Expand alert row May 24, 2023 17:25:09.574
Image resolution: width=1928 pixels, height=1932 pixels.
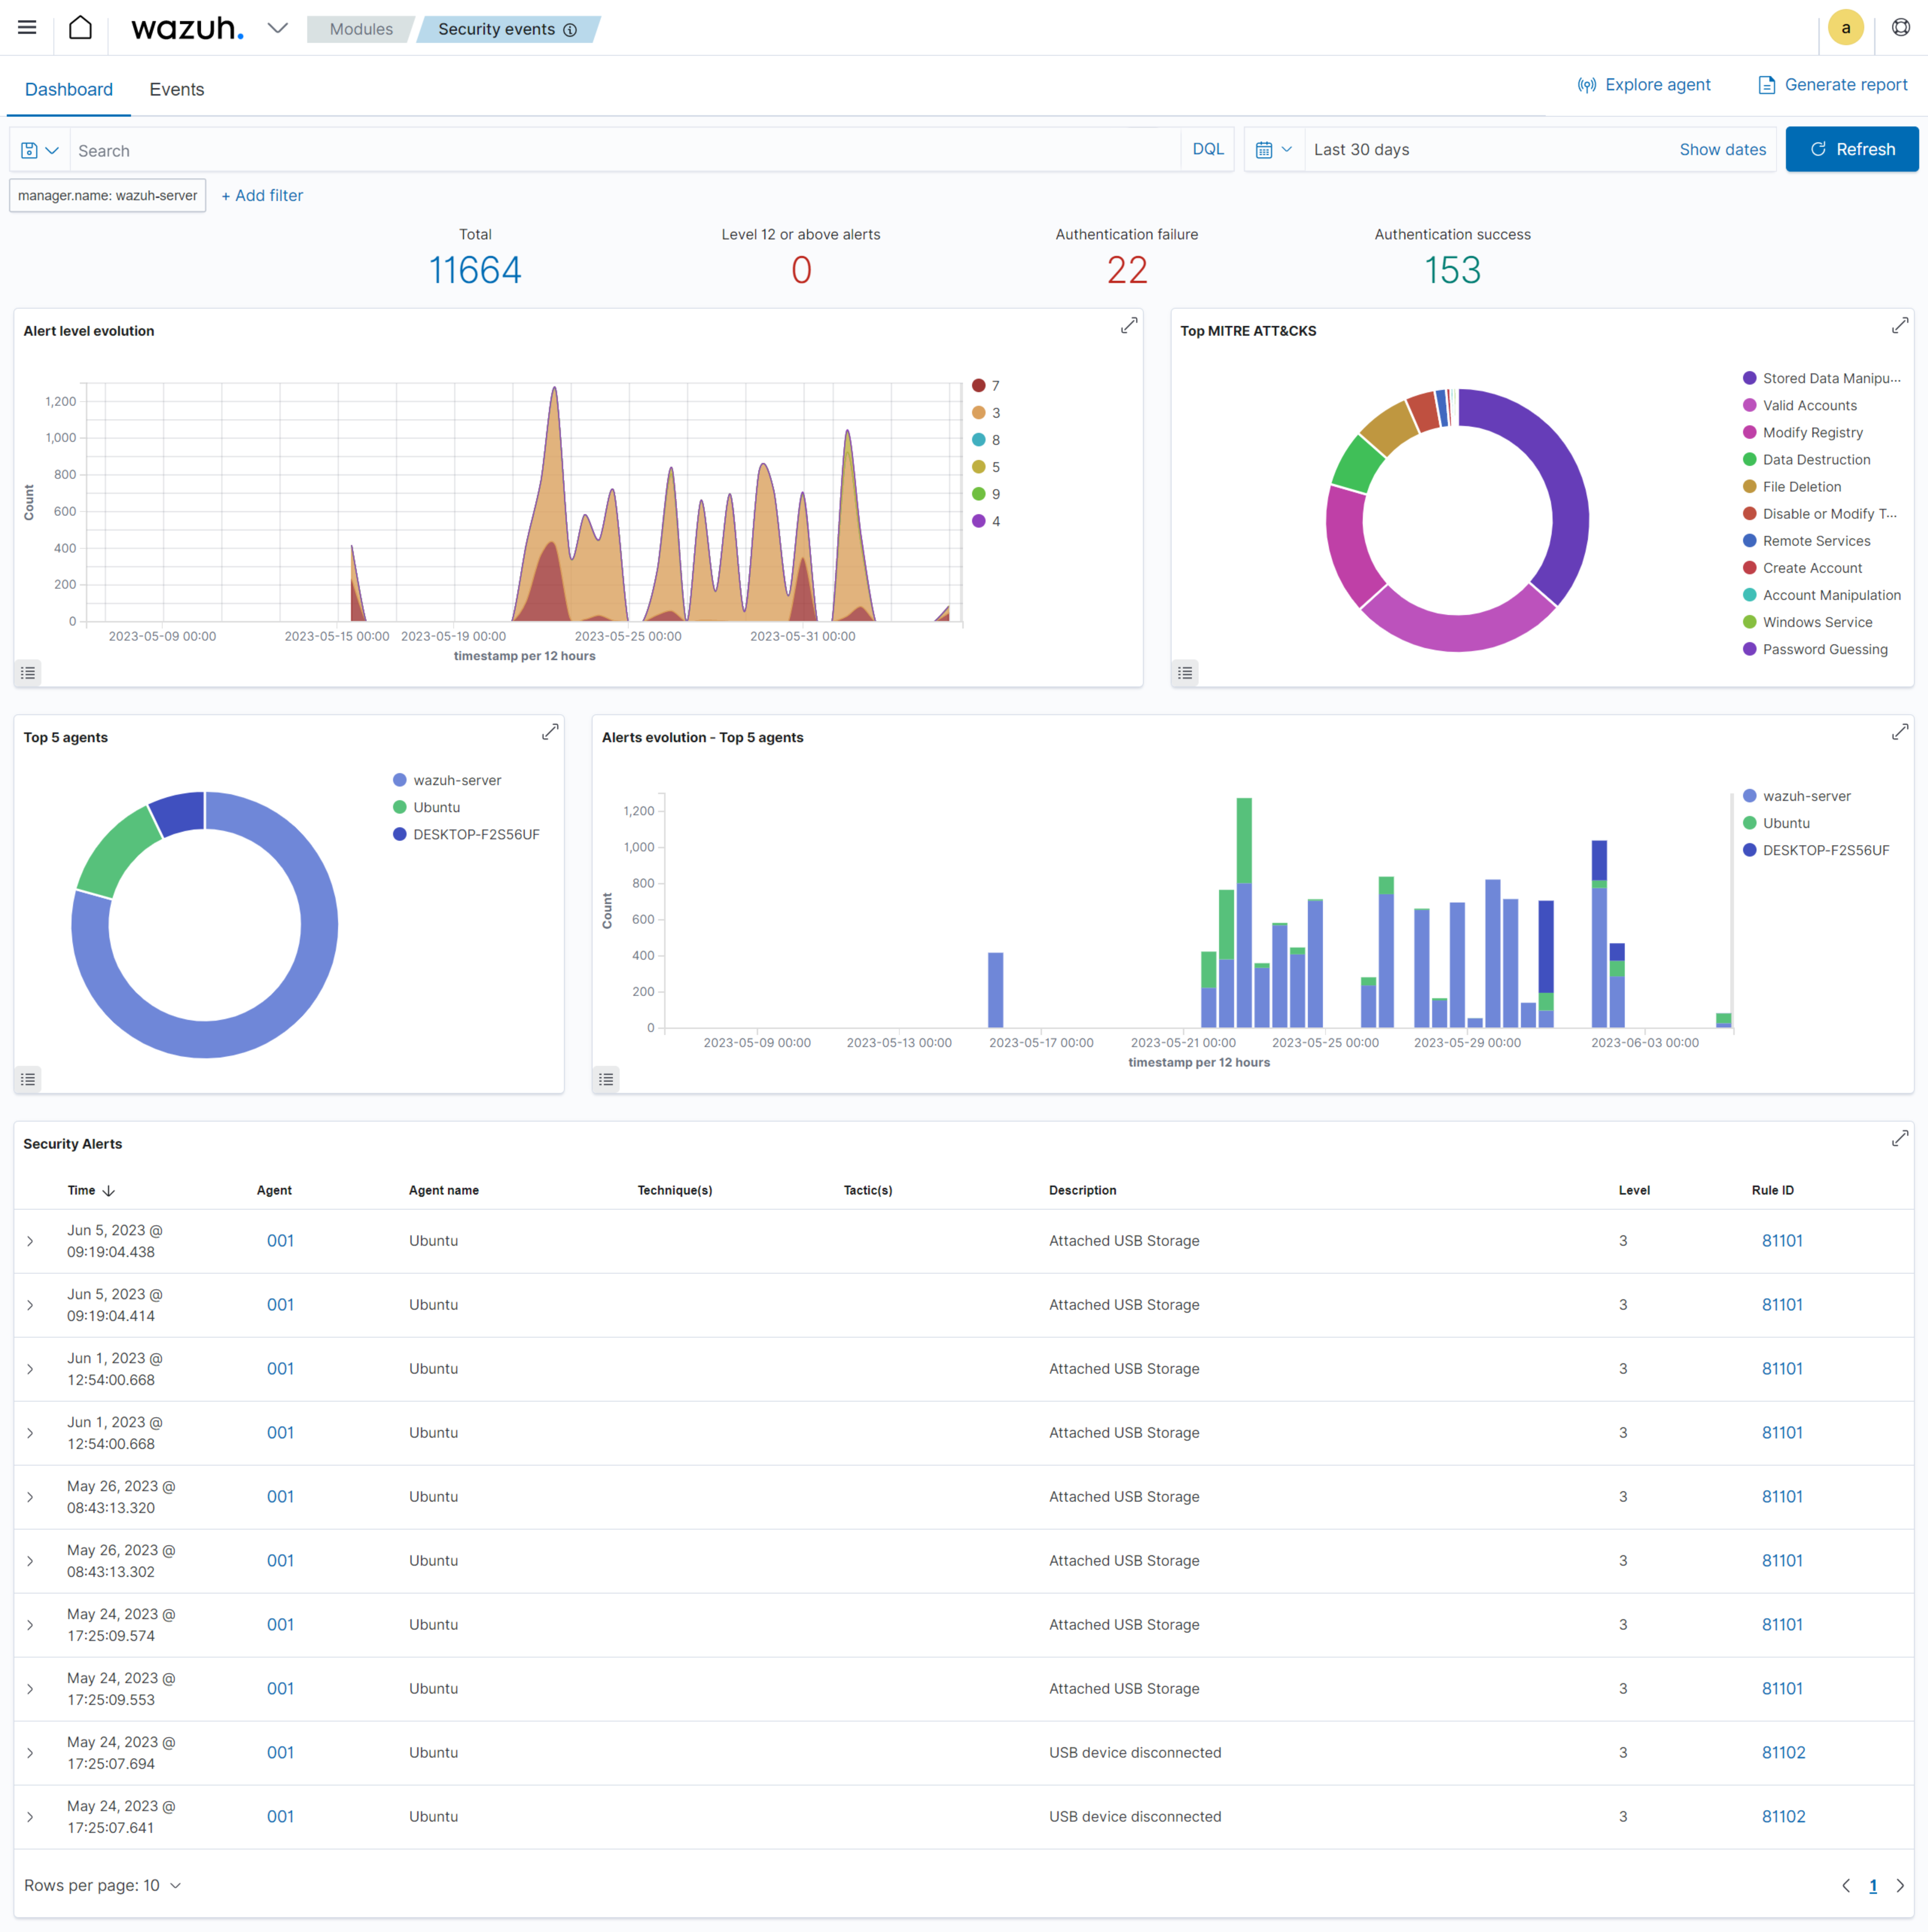(x=30, y=1625)
